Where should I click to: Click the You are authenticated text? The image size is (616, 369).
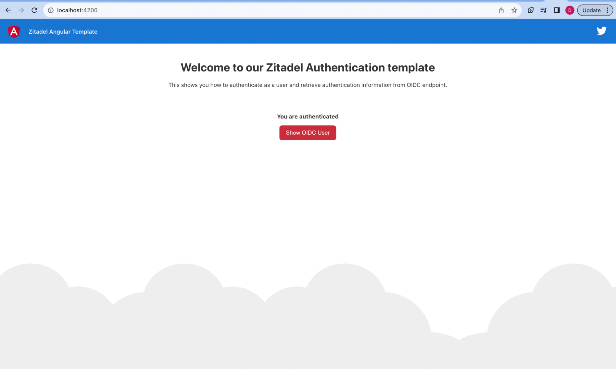point(308,116)
